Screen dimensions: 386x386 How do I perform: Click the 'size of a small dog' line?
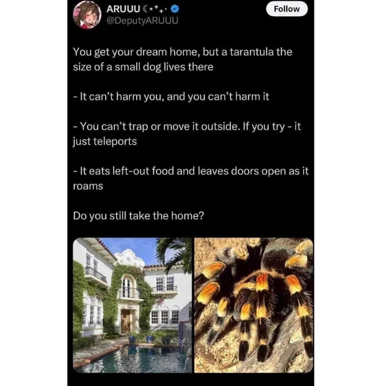click(x=143, y=67)
